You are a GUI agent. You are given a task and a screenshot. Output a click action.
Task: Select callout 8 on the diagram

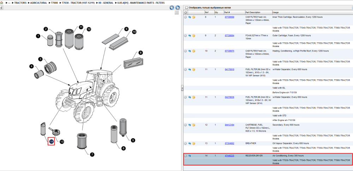(x=140, y=53)
